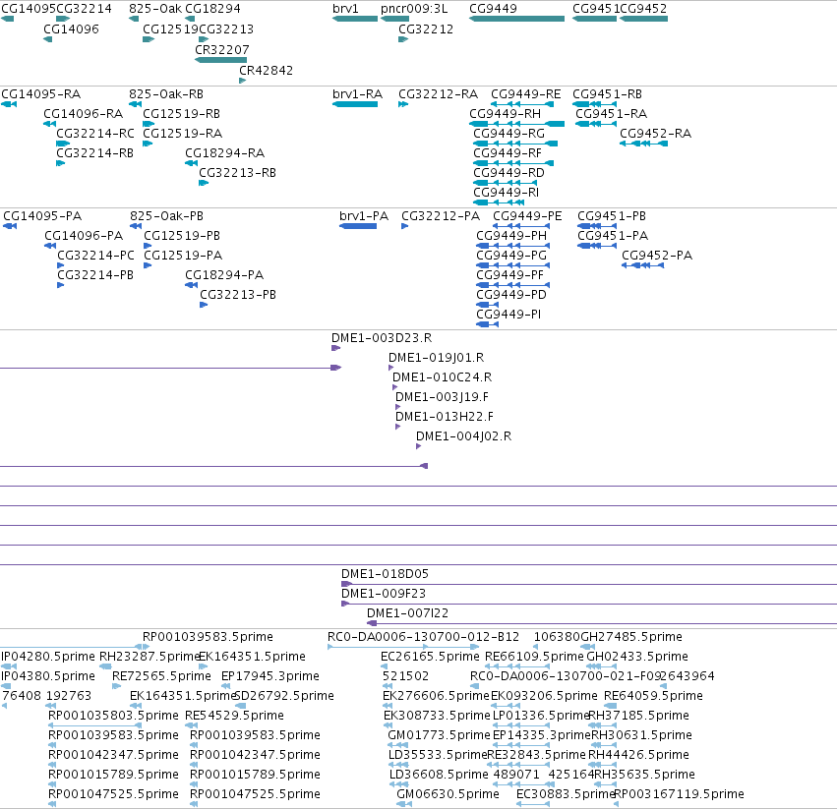Click the CG9449 gene label

point(493,9)
